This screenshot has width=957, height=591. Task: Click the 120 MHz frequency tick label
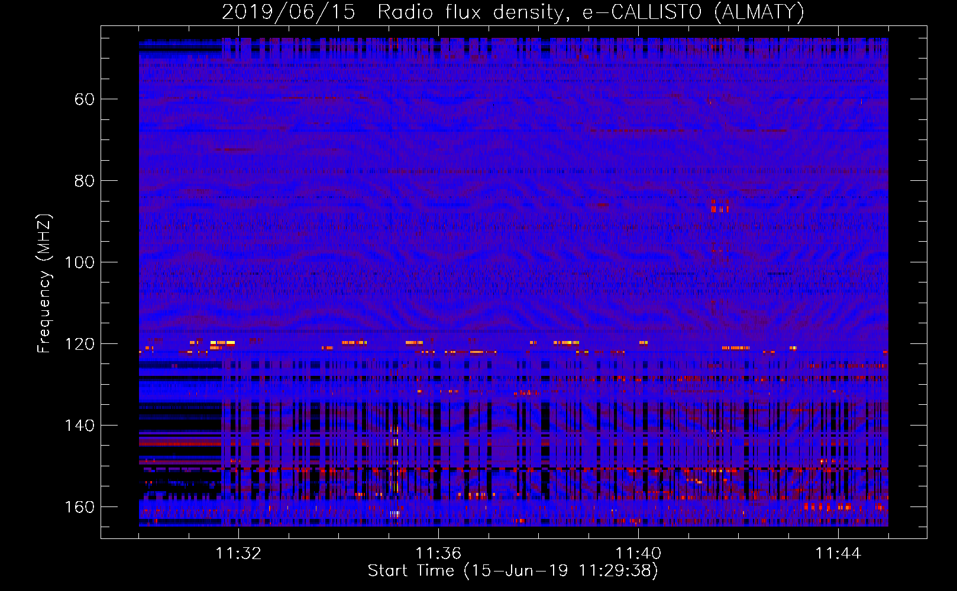pos(79,344)
